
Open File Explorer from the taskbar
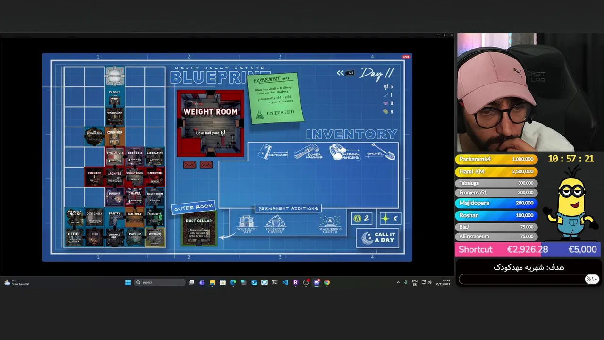click(x=212, y=282)
